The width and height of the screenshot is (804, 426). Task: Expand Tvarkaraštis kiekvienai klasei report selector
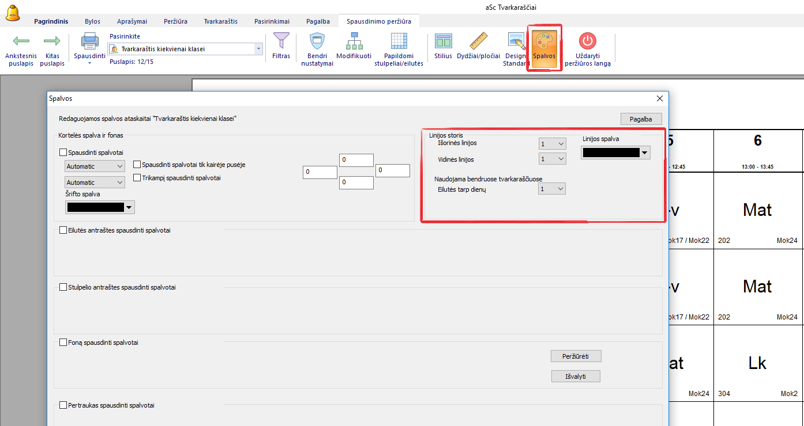pos(258,50)
